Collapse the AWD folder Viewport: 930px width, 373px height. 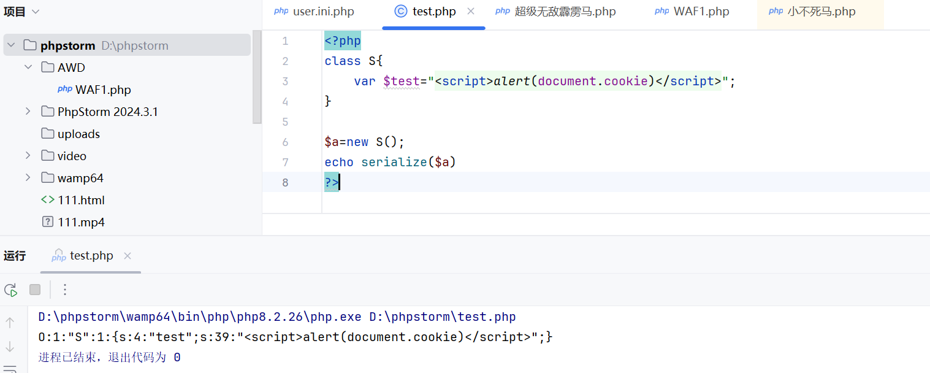point(28,67)
